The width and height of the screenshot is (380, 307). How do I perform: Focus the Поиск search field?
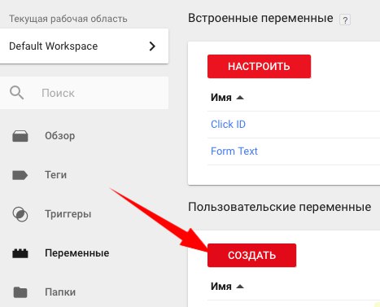84,93
